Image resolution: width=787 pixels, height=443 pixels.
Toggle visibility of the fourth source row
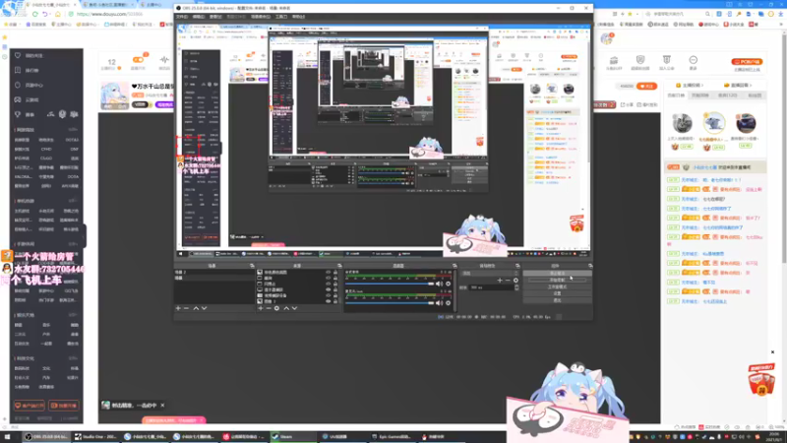(328, 289)
